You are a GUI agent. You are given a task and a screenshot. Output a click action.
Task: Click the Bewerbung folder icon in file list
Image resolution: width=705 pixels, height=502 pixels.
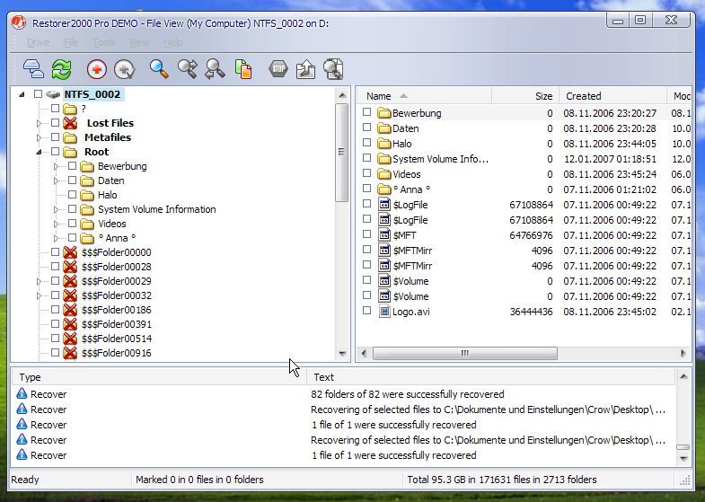tap(384, 113)
